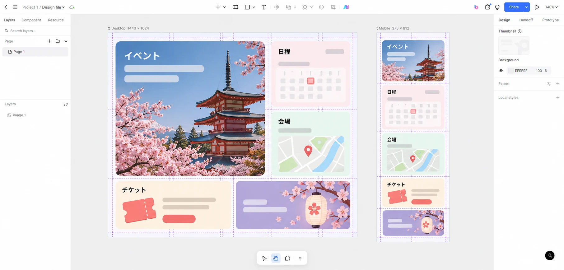This screenshot has height=270, width=564.
Task: Start presentation with the play icon
Action: click(x=537, y=7)
